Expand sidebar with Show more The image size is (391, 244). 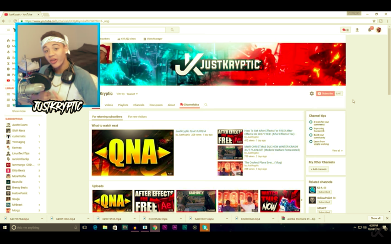click(x=19, y=111)
